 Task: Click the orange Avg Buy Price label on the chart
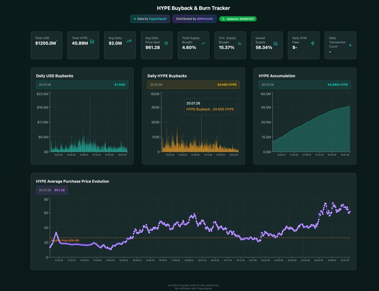[x=65, y=240]
